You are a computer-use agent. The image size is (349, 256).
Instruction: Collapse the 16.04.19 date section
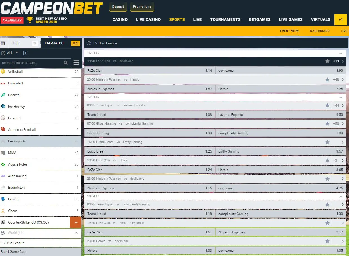(x=341, y=53)
